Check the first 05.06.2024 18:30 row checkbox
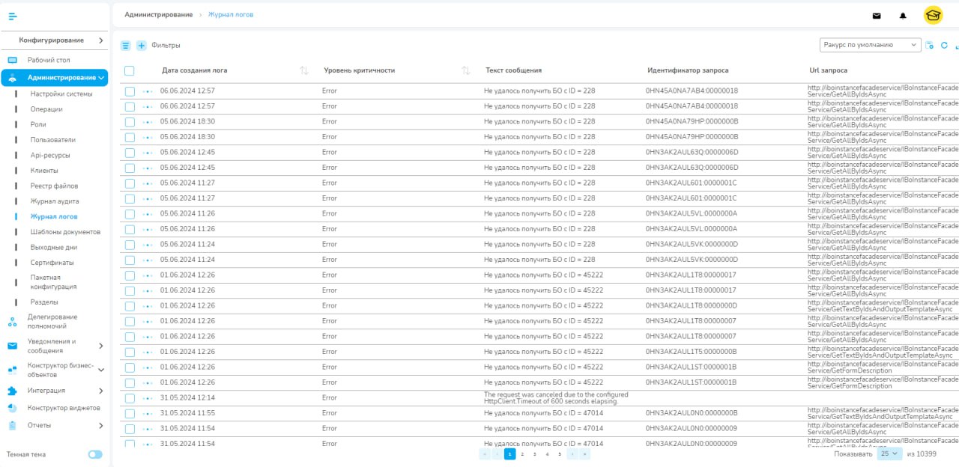Viewport: 959px width, 467px height. (x=130, y=122)
